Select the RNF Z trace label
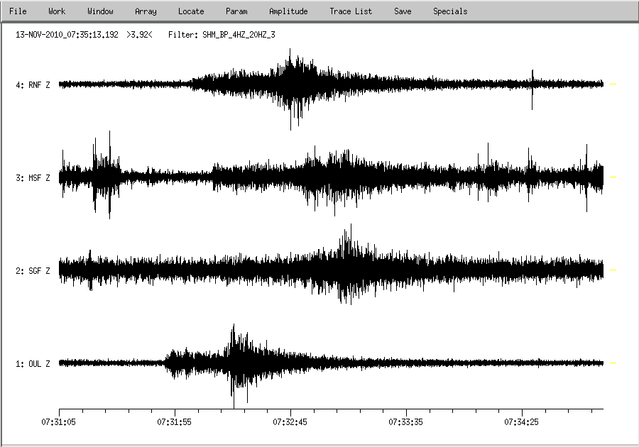The image size is (639, 447). click(x=33, y=85)
